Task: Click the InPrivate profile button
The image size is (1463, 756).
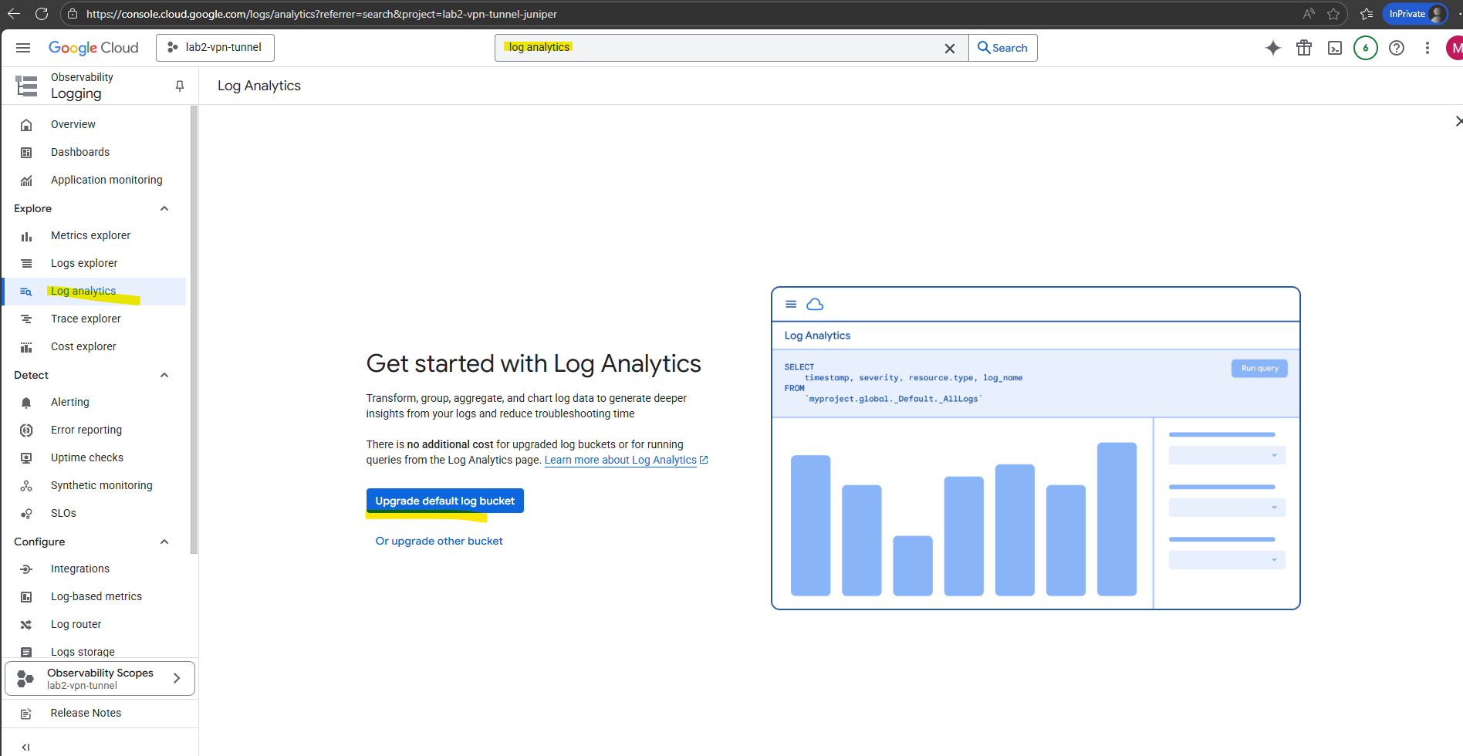Action: pyautogui.click(x=1415, y=14)
